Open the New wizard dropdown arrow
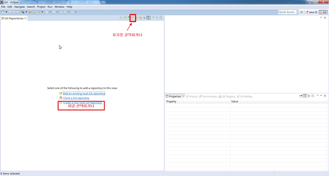 (x=6, y=12)
